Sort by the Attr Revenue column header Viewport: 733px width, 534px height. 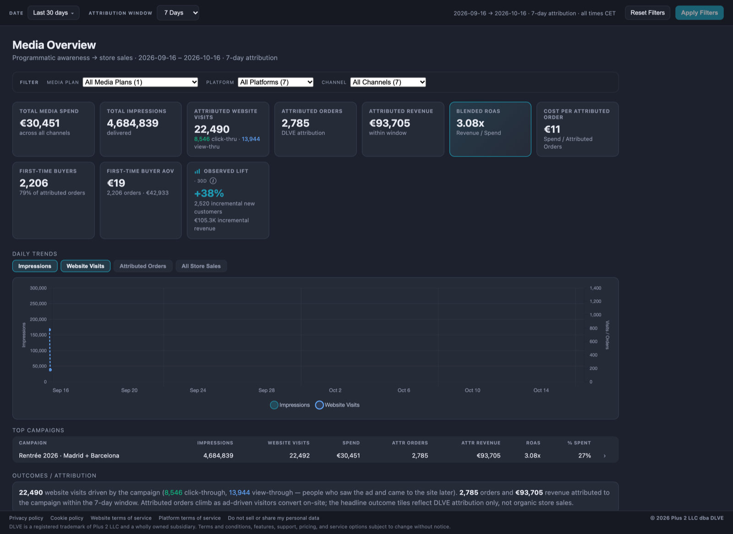pyautogui.click(x=481, y=443)
